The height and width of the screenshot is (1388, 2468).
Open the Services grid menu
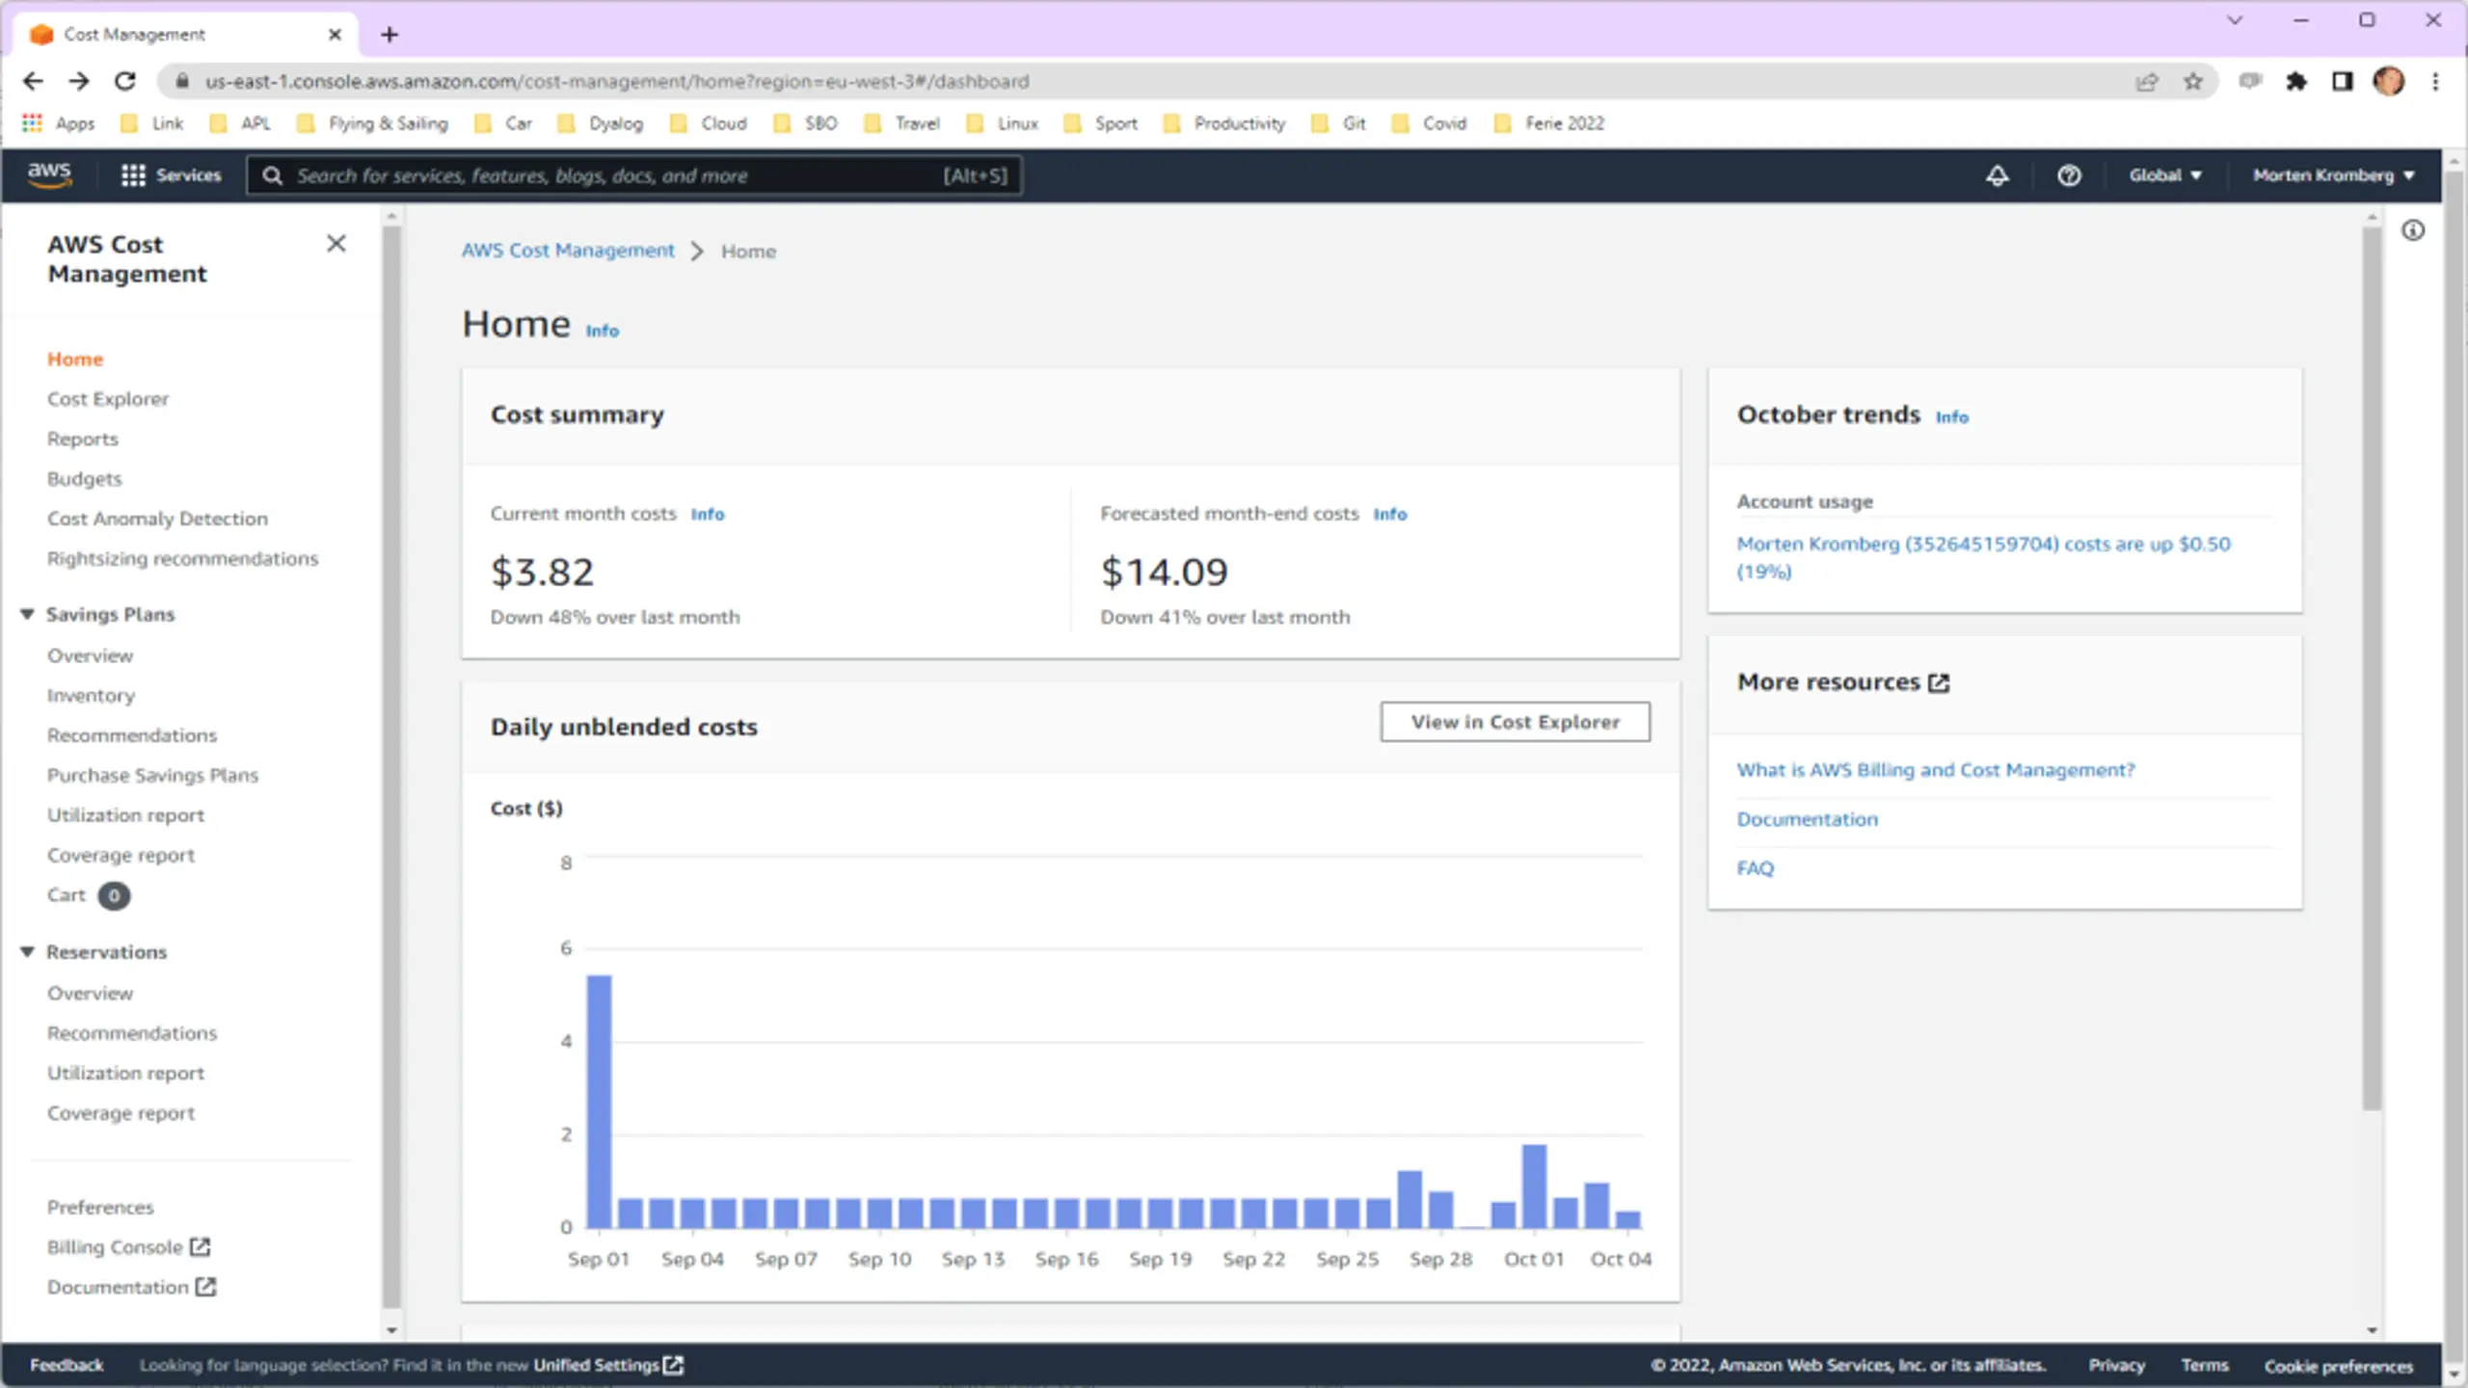pyautogui.click(x=171, y=175)
